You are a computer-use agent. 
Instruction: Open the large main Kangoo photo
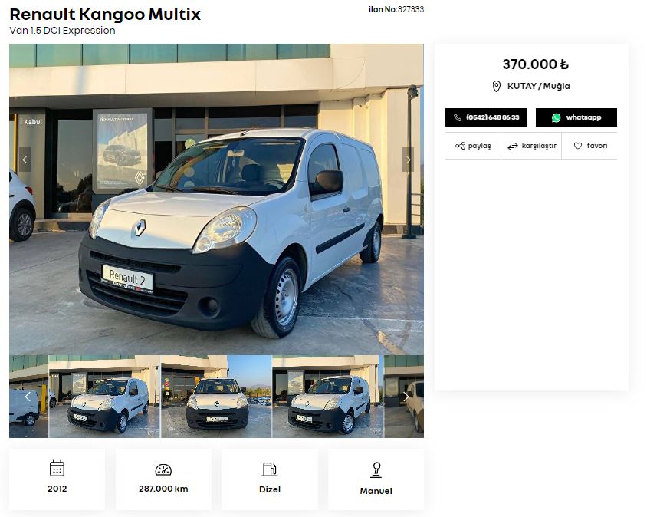point(216,199)
